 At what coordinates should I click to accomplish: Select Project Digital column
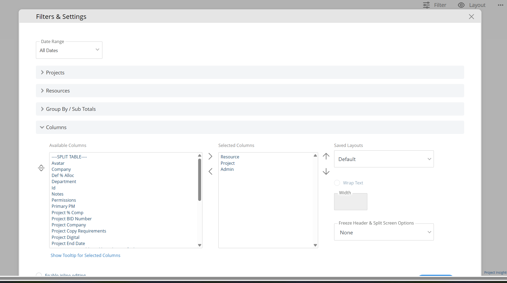point(65,237)
